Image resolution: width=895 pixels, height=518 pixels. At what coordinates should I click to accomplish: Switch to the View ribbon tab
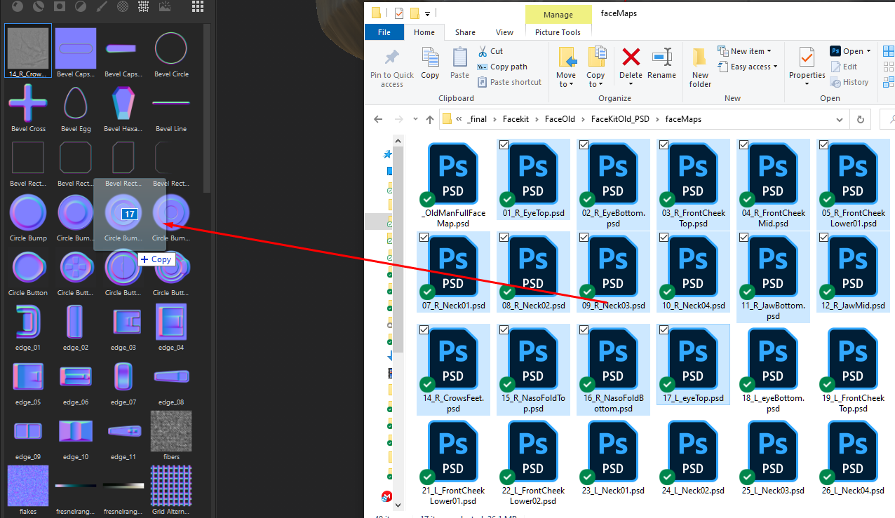click(x=504, y=32)
